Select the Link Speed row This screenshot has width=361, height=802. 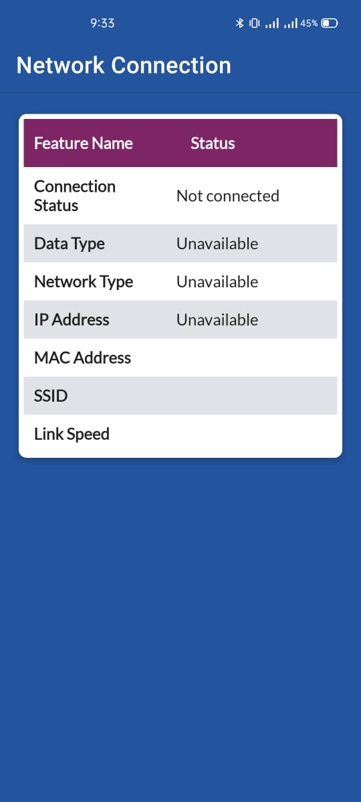click(180, 434)
